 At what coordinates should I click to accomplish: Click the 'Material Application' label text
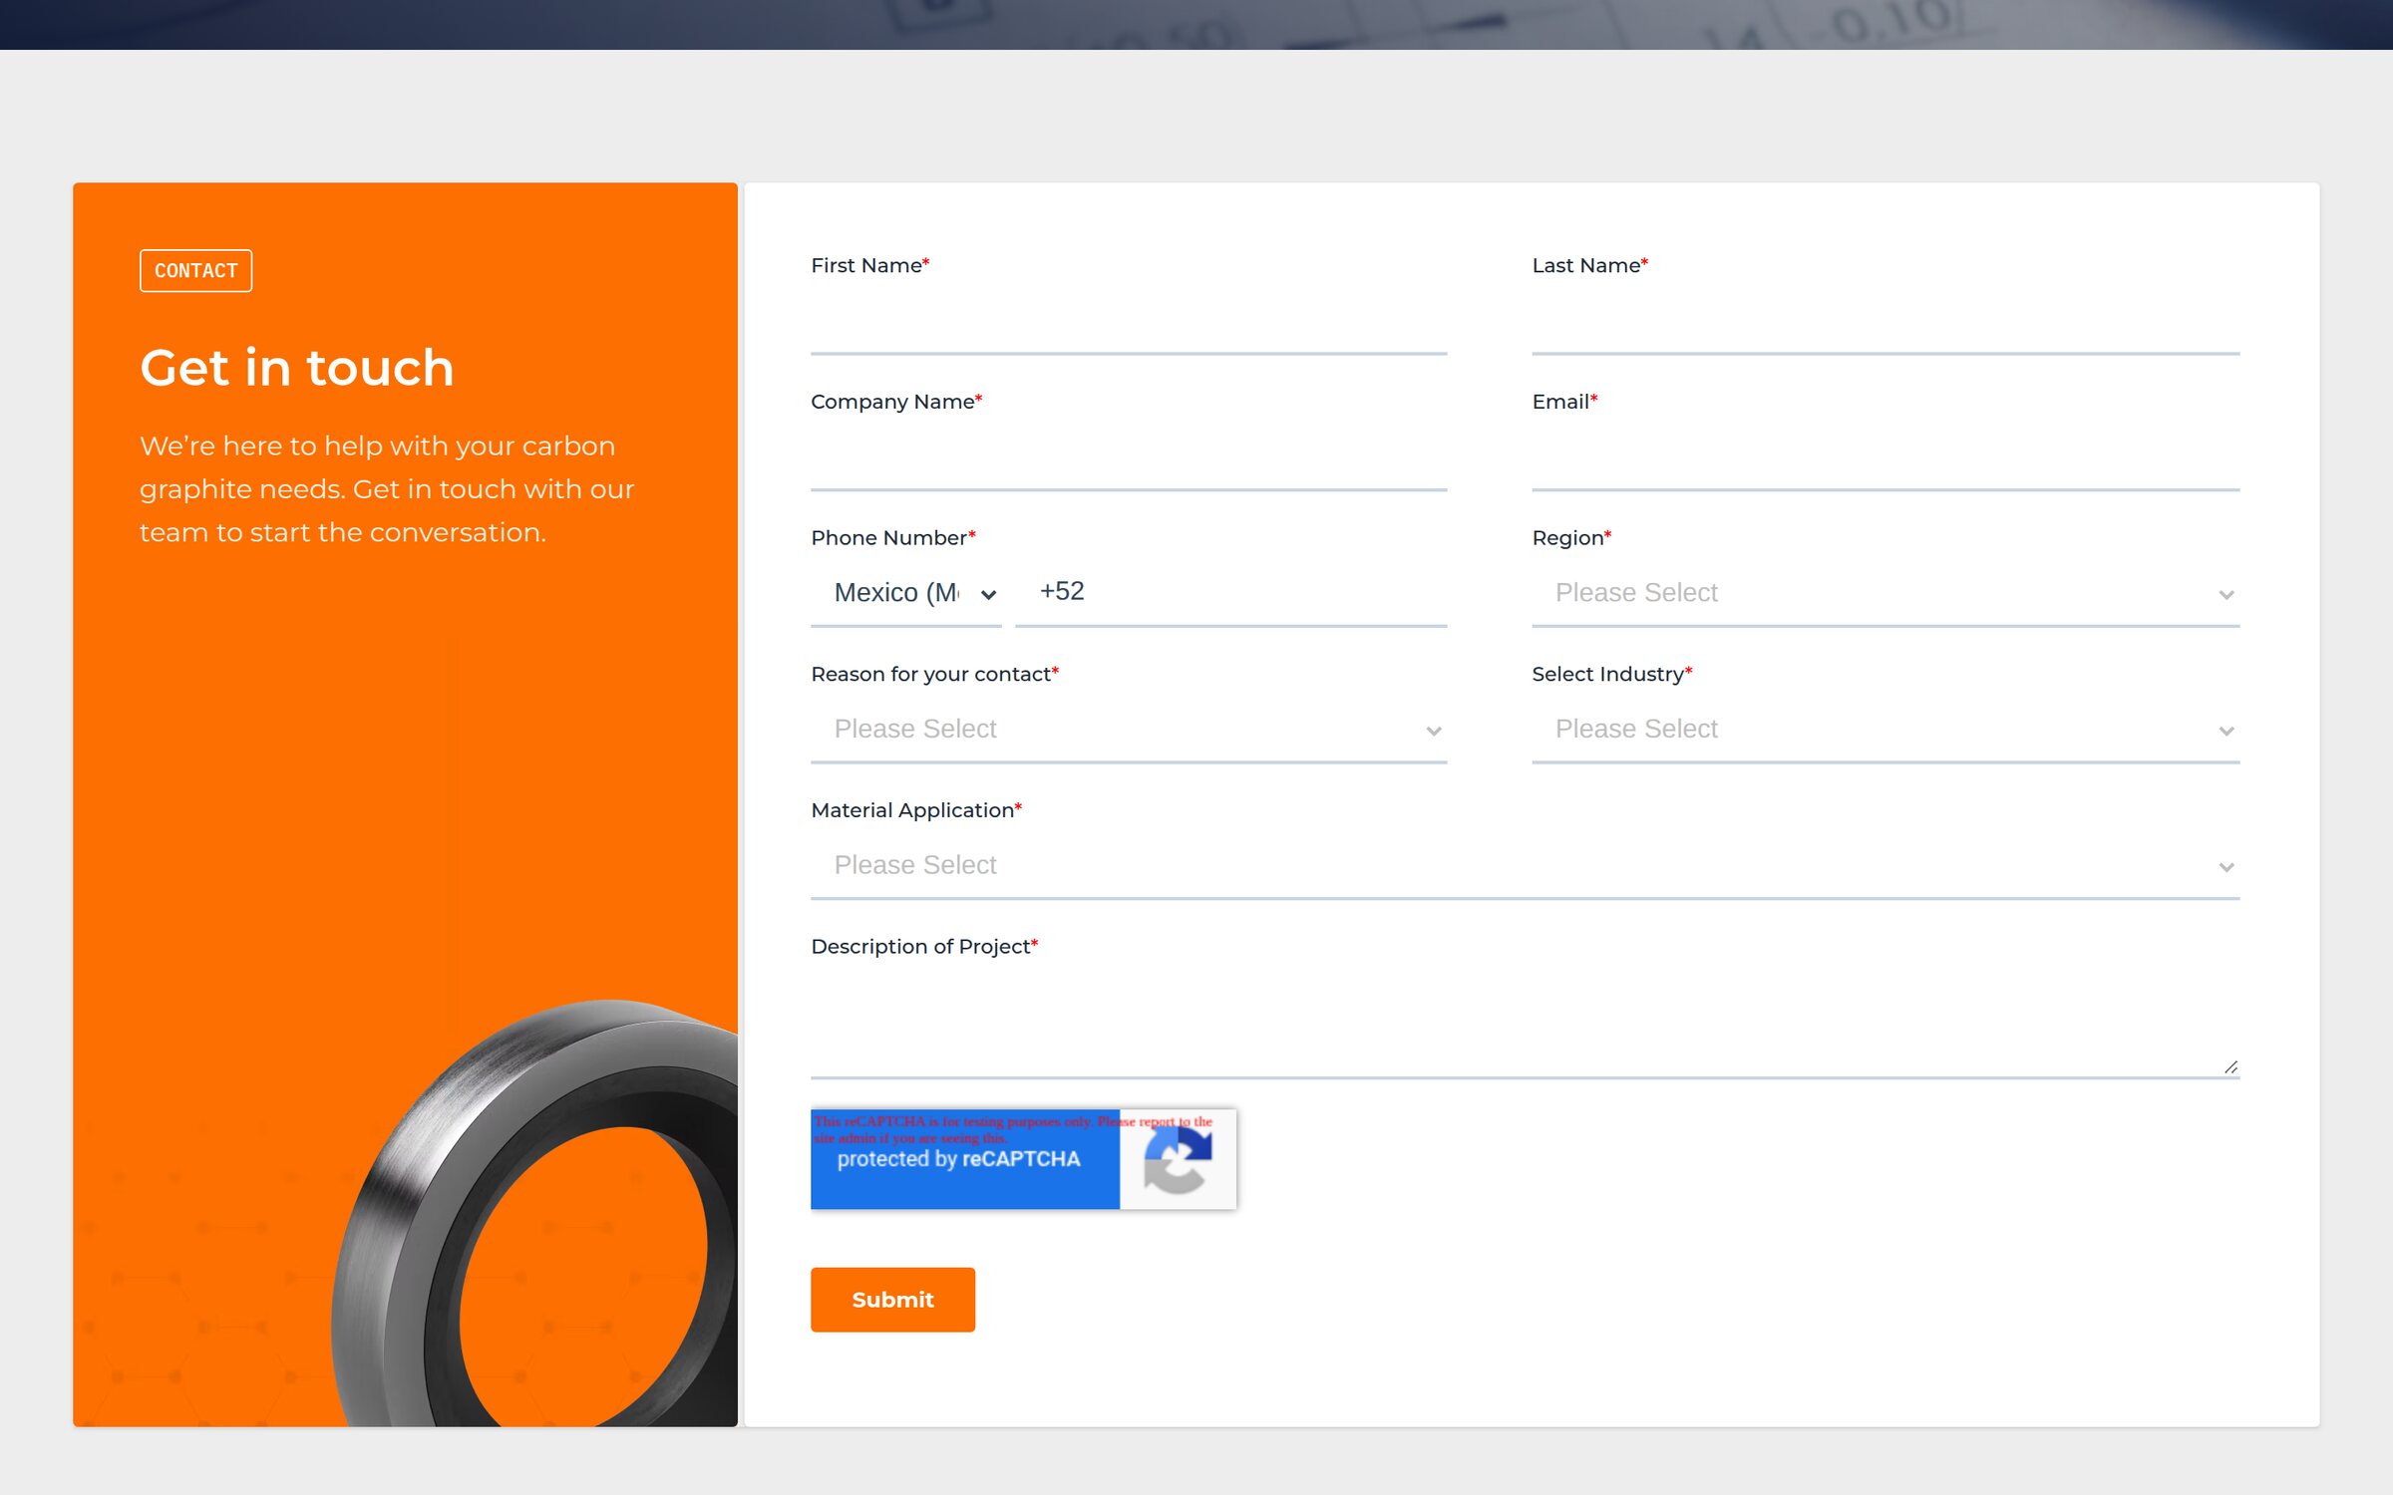[x=915, y=810]
